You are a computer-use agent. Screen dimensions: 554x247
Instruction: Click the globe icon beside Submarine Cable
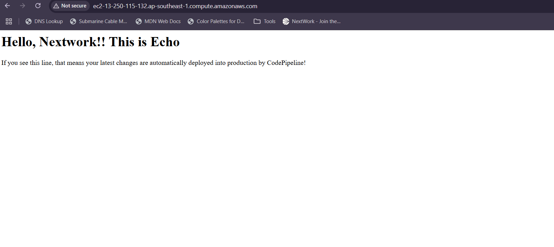pyautogui.click(x=73, y=21)
